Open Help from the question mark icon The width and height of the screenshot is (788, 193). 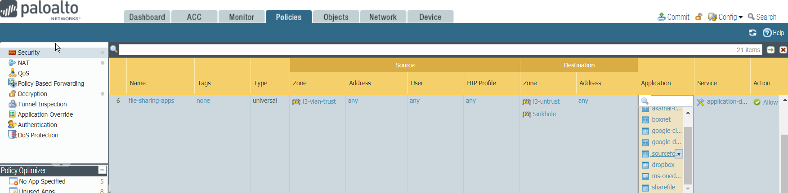767,33
